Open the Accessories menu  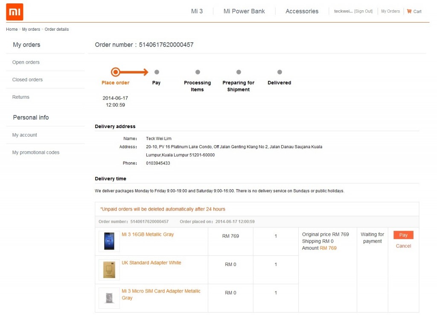[x=302, y=11]
